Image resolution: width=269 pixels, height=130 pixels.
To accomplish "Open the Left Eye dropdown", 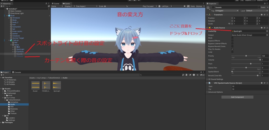I will (x=167, y=6).
